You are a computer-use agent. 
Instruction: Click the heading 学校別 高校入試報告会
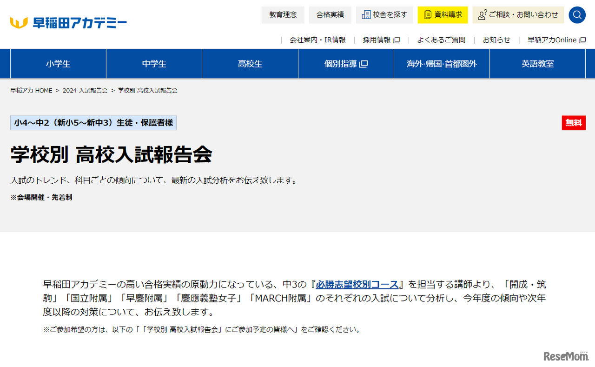click(x=112, y=154)
